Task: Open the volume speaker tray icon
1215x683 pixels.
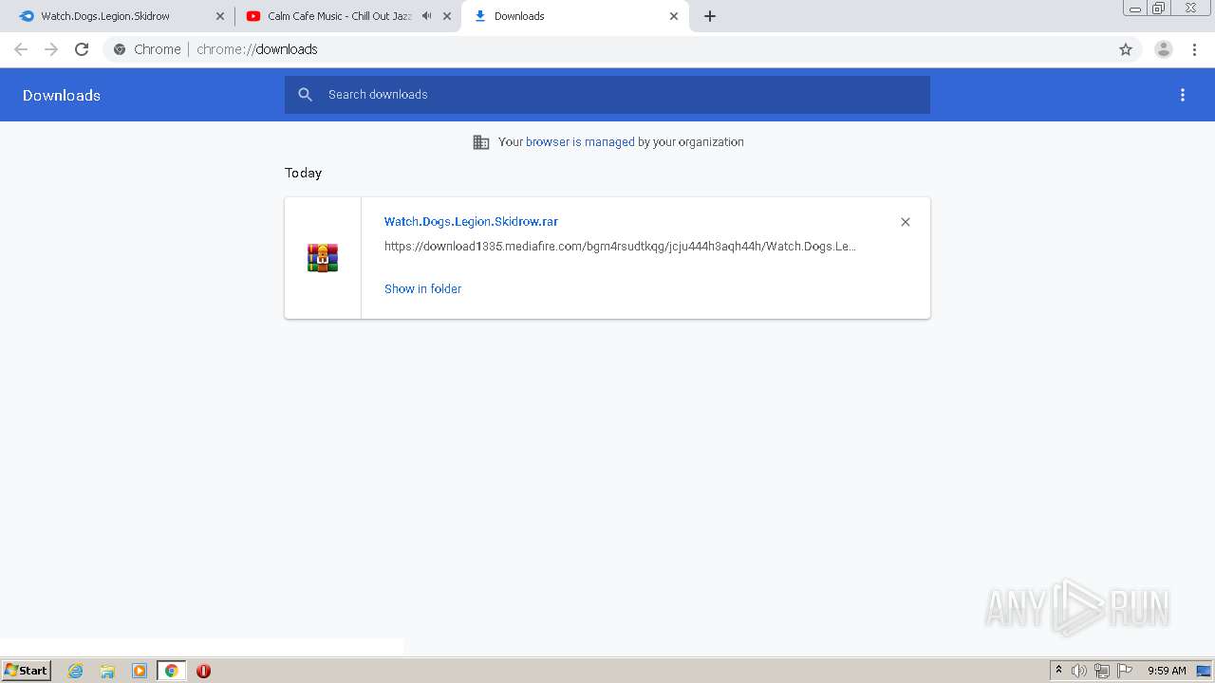Action: pos(1079,671)
